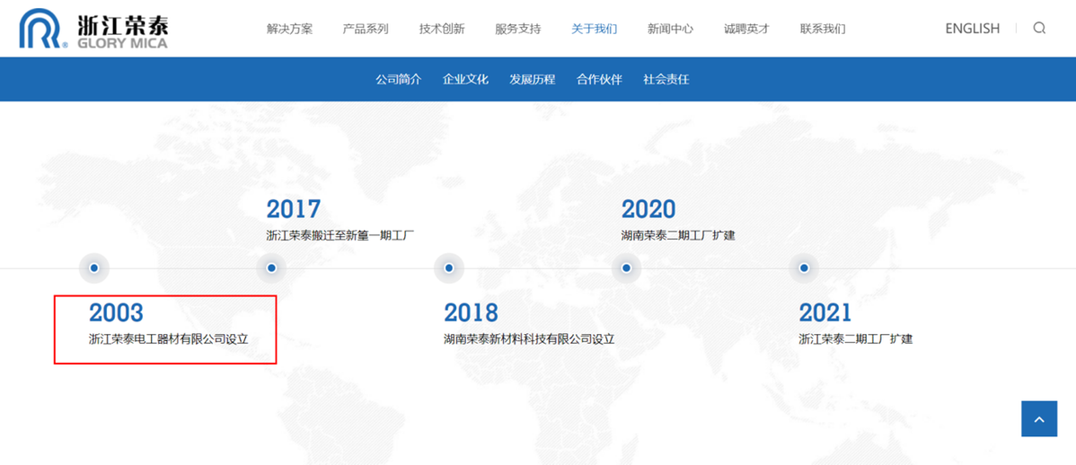Open the 服务支持 menu
Screen dimensions: 1076x465
click(x=518, y=29)
